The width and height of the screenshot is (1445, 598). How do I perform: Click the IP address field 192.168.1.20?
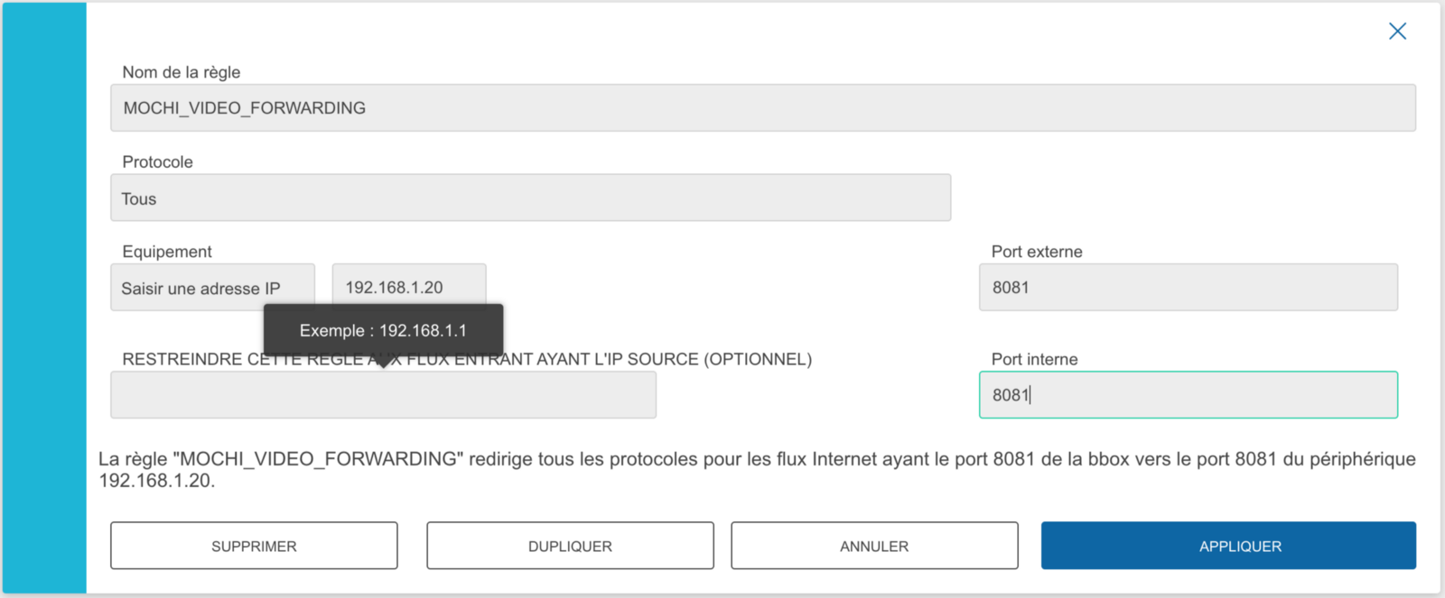pyautogui.click(x=408, y=285)
